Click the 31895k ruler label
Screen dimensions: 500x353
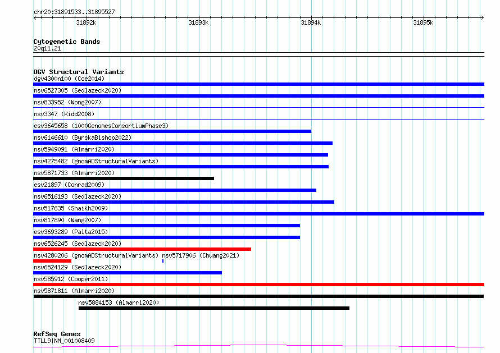tap(423, 22)
